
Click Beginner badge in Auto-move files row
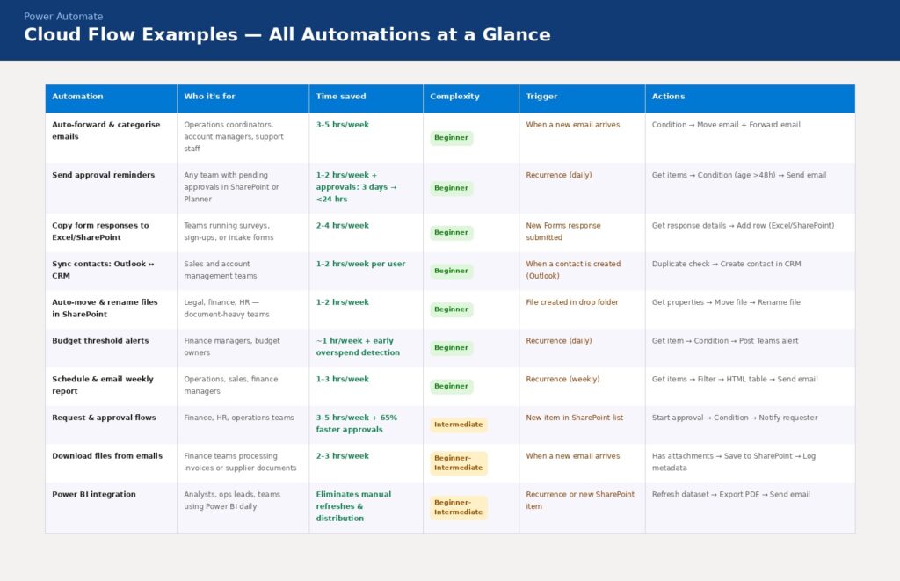click(x=451, y=309)
